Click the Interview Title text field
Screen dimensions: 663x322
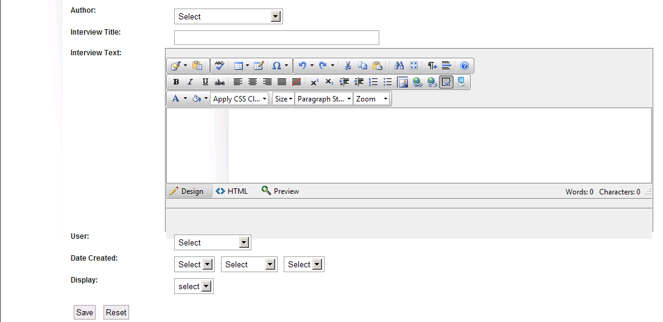276,38
